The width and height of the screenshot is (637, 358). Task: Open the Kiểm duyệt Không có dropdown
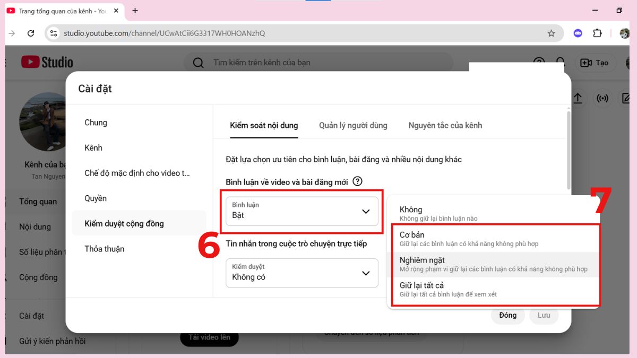[x=302, y=273]
